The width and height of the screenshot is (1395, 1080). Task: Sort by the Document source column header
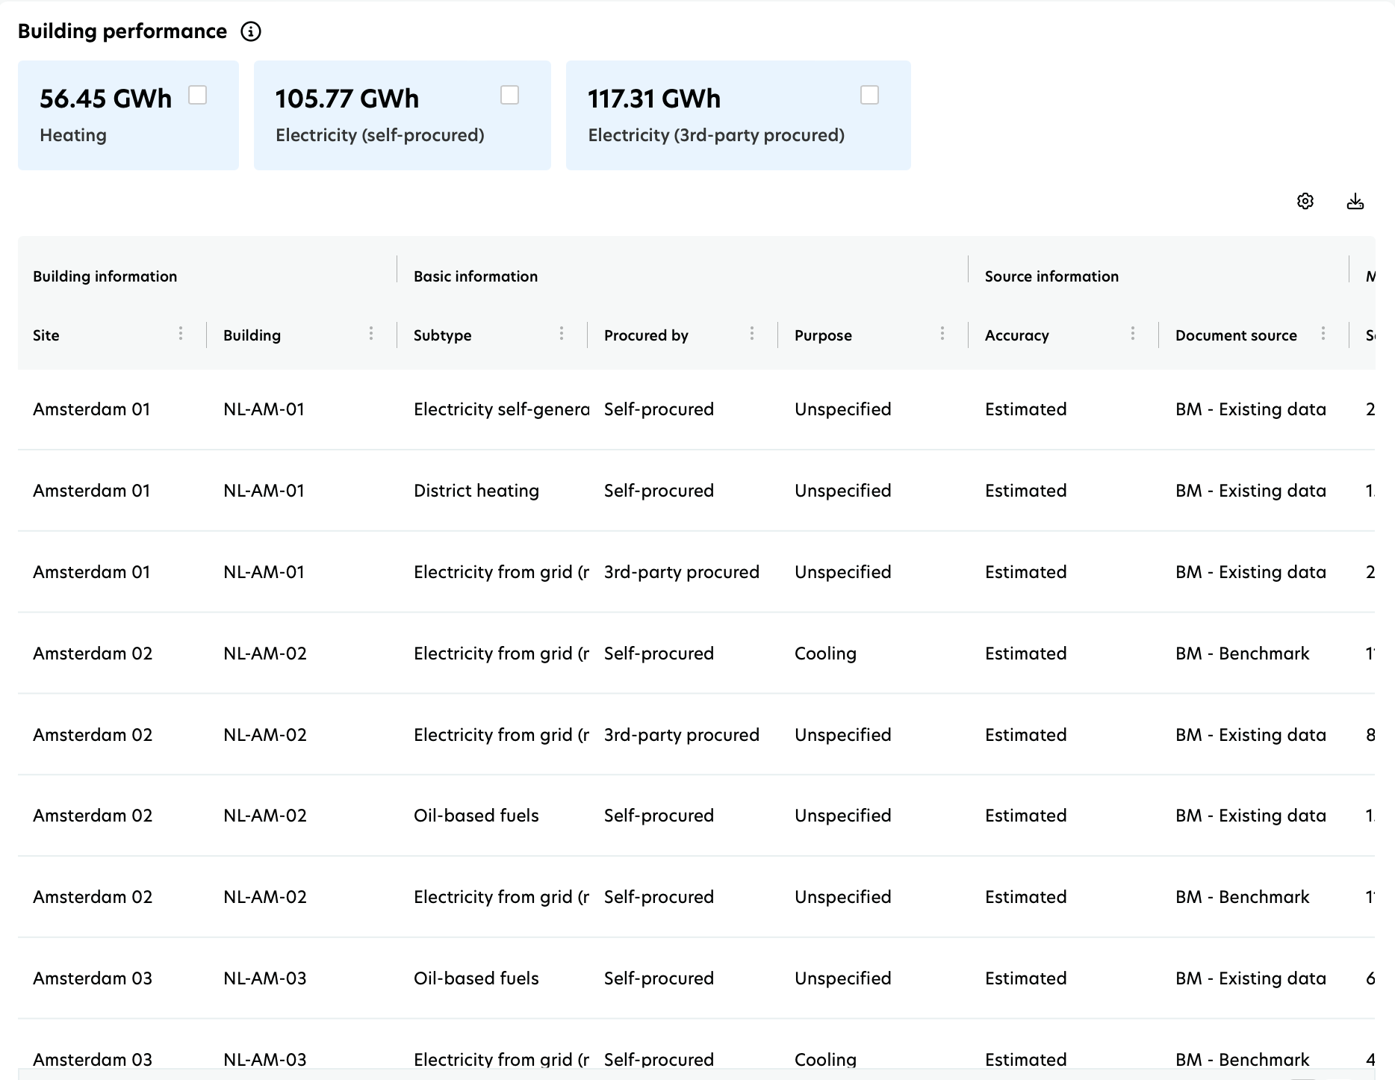tap(1236, 335)
